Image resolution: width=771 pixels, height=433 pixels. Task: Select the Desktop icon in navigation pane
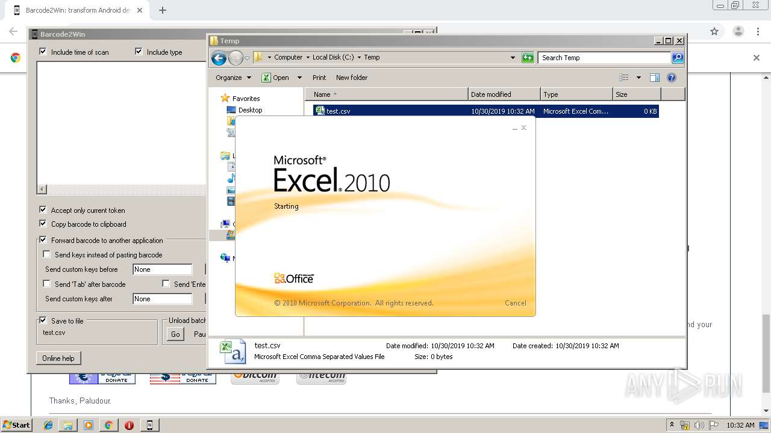point(231,110)
